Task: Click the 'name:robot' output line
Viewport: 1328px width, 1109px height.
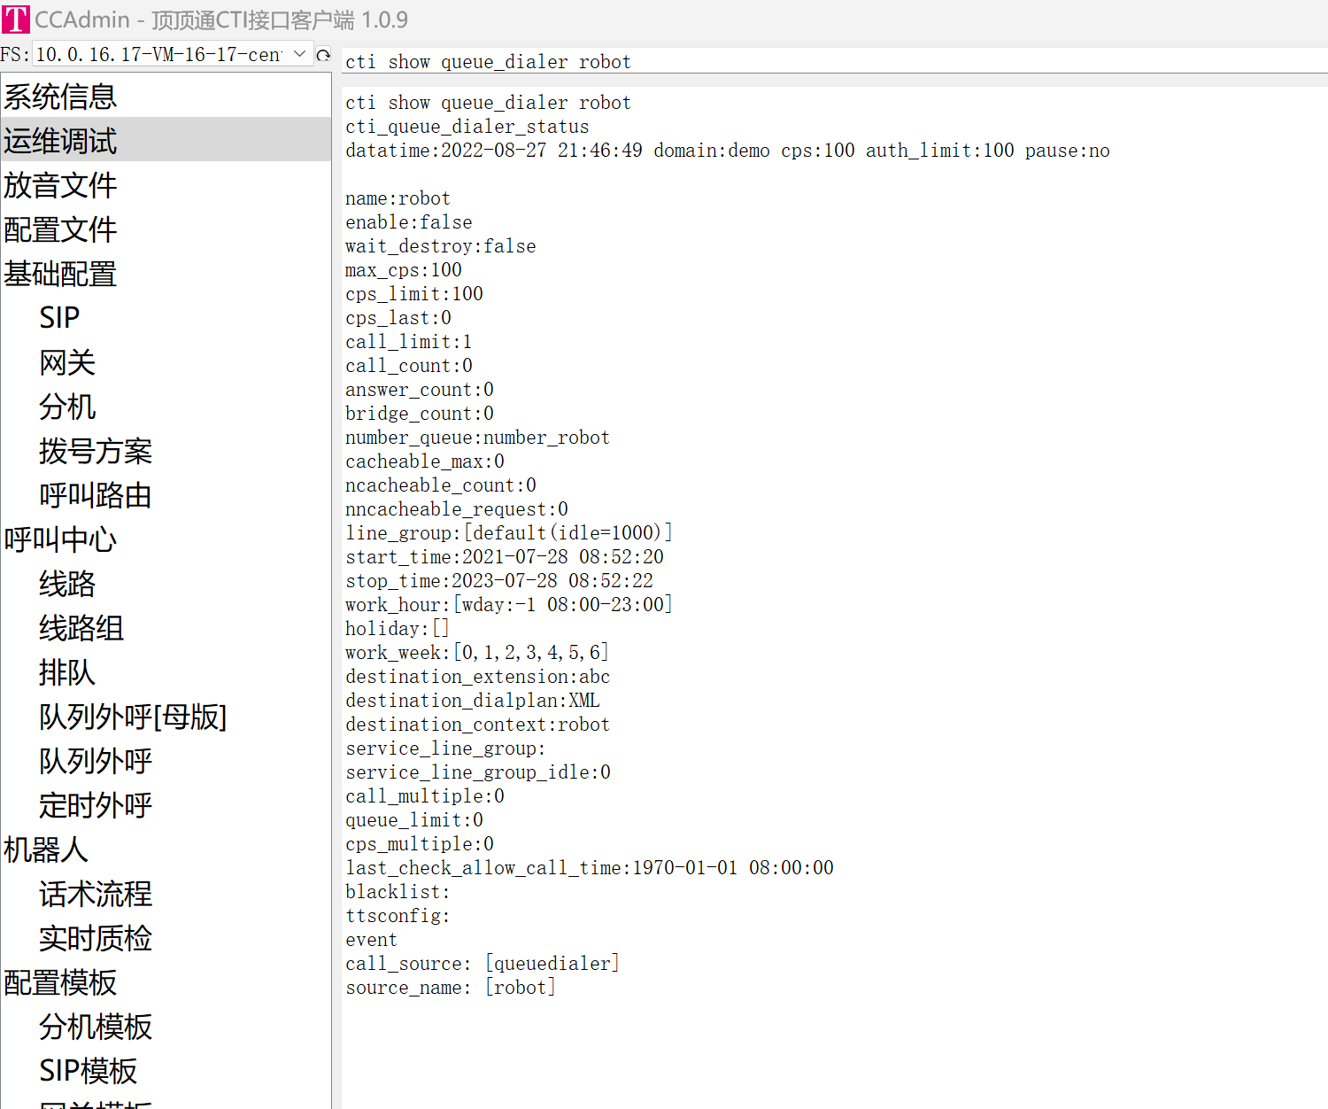Action: pos(398,198)
